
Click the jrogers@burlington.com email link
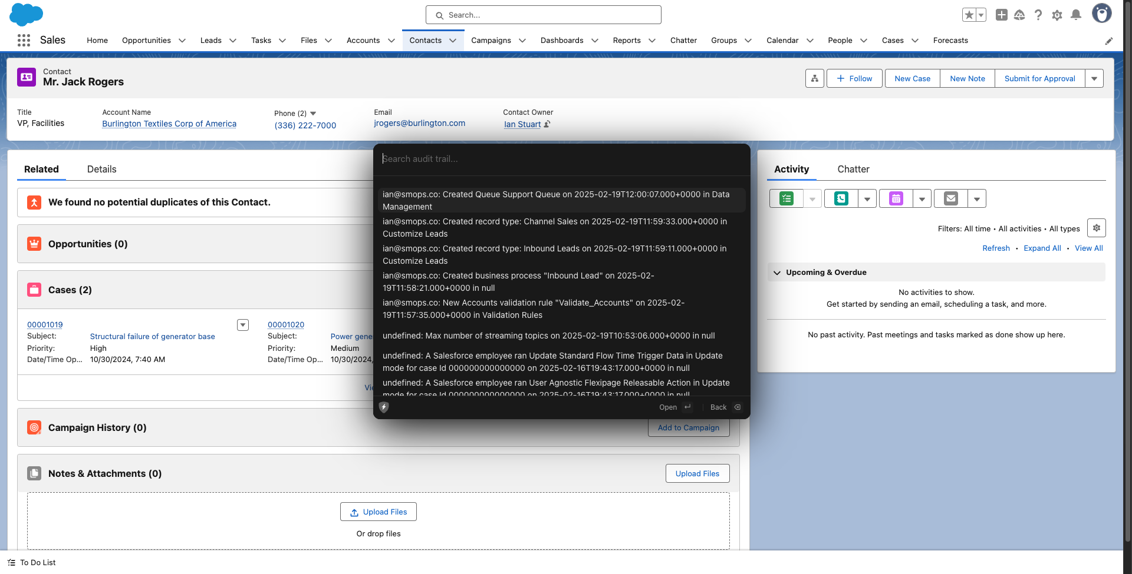[x=419, y=123]
